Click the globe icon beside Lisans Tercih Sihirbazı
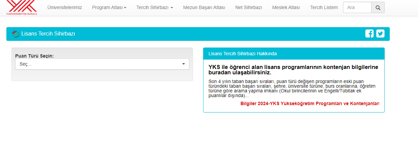This screenshot has height=159, width=418. (x=15, y=34)
